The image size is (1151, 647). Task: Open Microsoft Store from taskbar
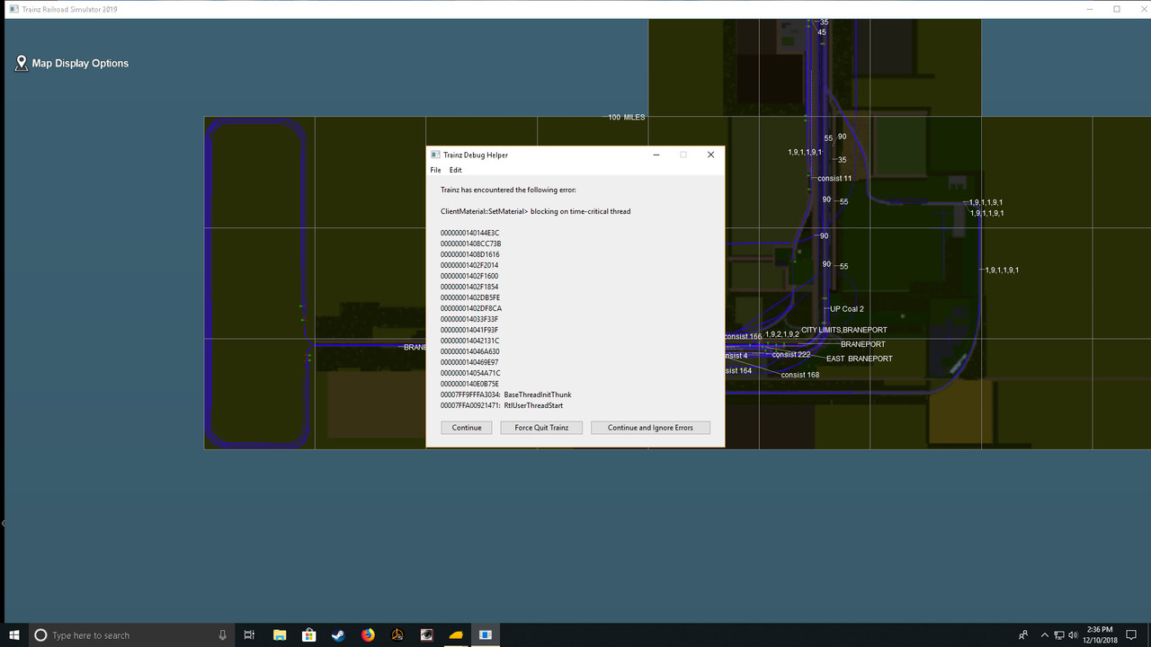click(308, 635)
